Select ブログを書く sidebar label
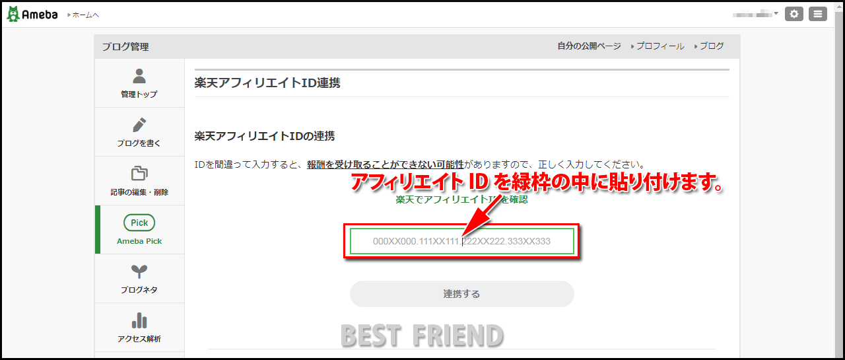 pos(139,143)
